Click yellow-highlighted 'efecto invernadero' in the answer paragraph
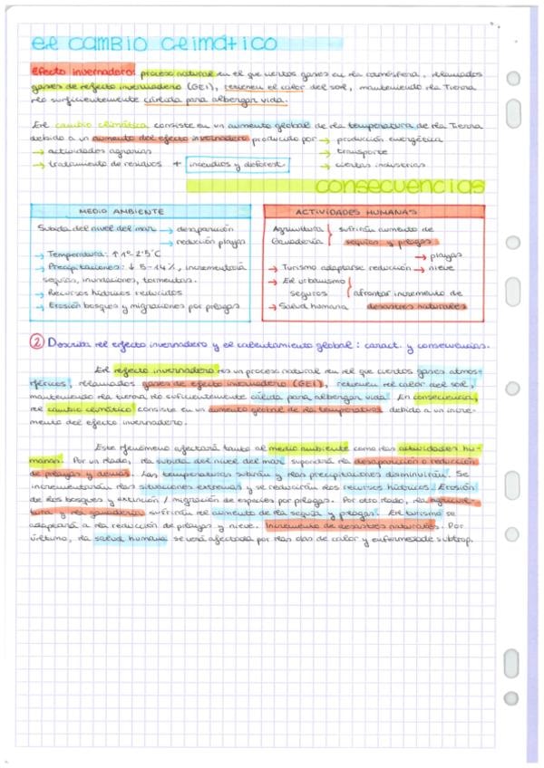The width and height of the screenshot is (544, 768). pyautogui.click(x=165, y=370)
